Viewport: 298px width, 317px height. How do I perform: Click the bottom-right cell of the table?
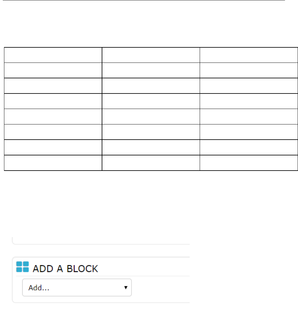tap(249, 163)
